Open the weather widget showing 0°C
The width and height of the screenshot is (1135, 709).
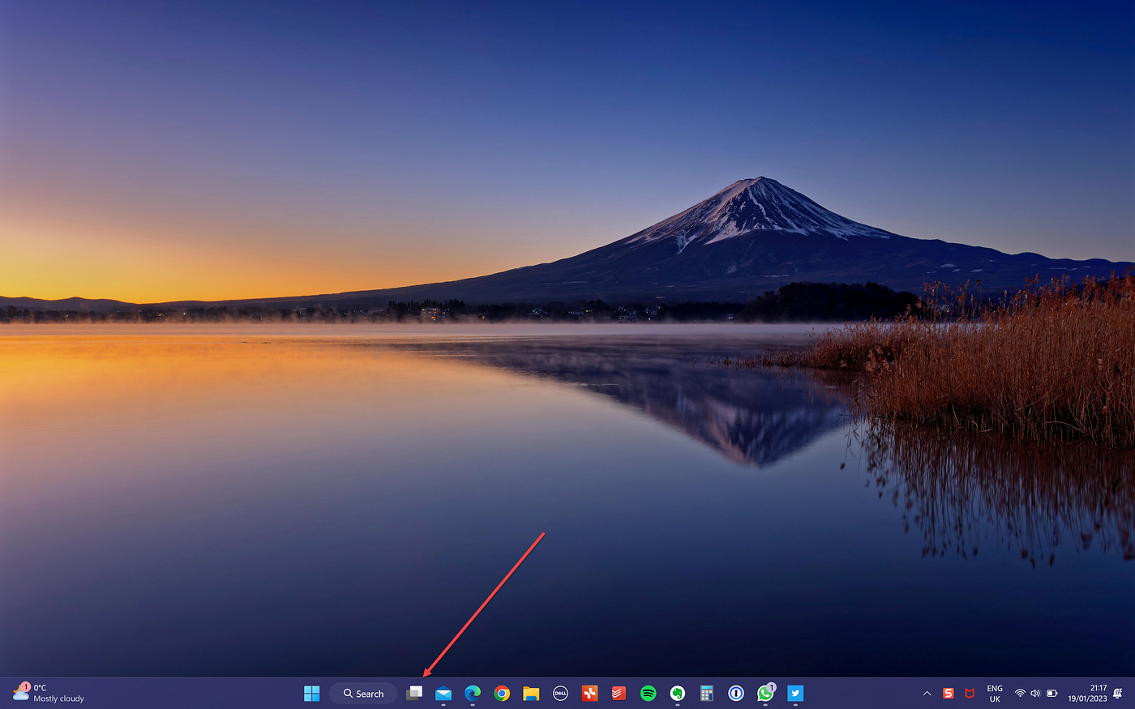[48, 693]
